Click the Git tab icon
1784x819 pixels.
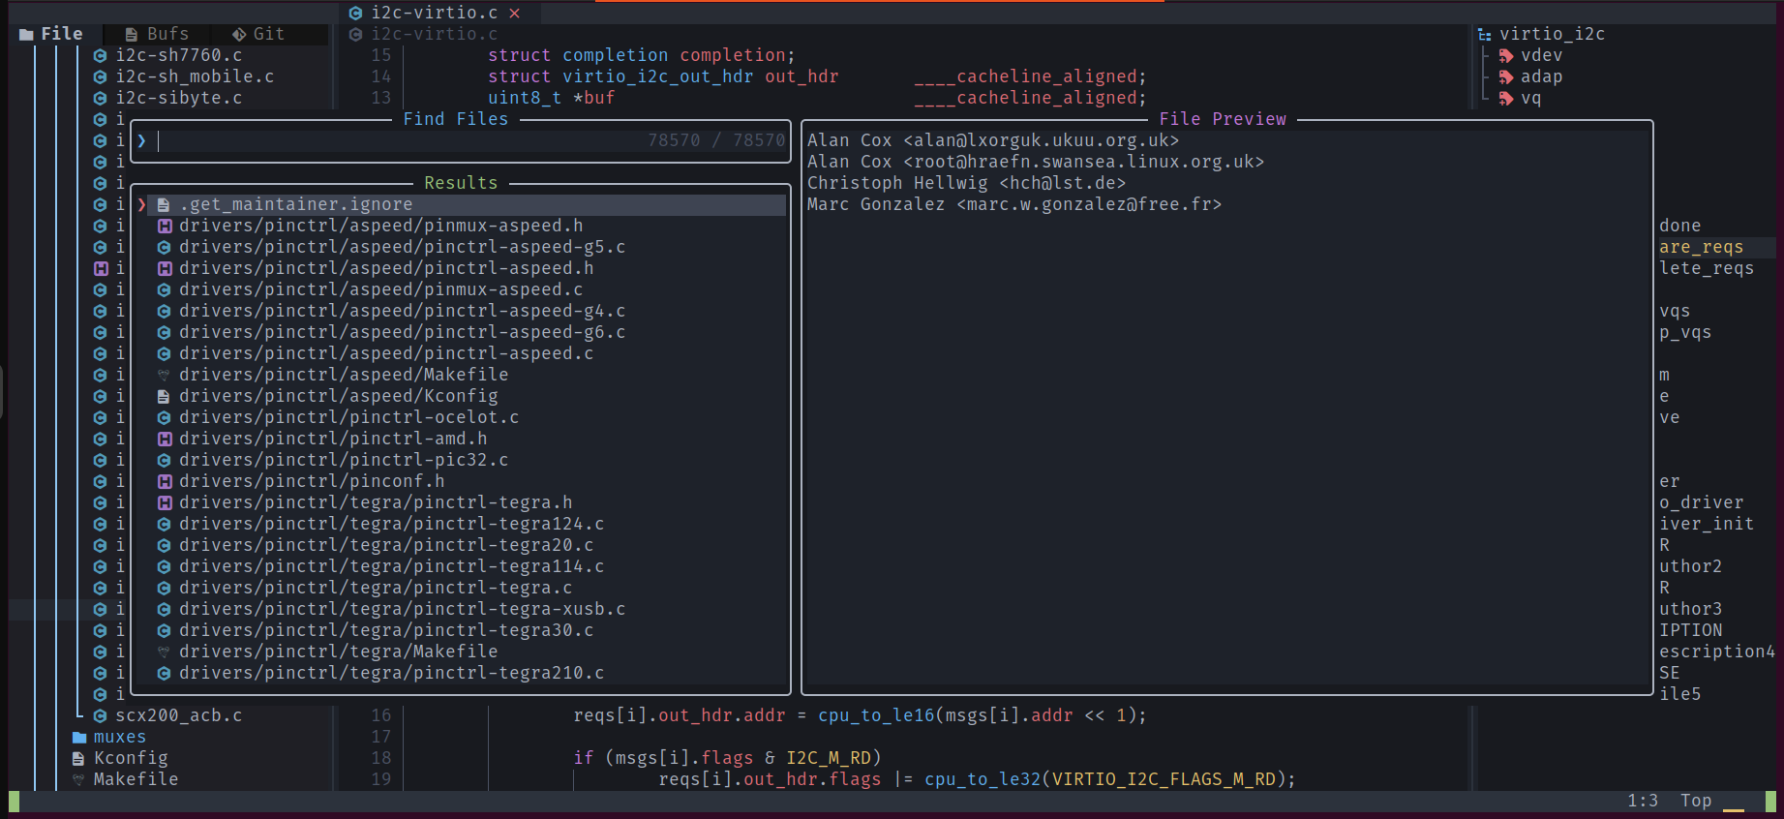239,34
